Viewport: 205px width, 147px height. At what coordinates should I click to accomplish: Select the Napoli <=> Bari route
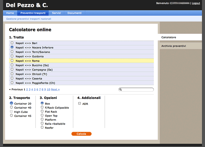point(12,43)
